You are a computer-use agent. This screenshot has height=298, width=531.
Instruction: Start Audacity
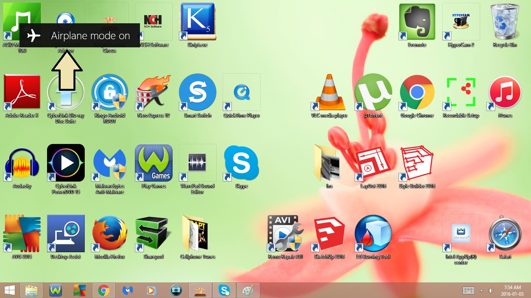click(21, 163)
